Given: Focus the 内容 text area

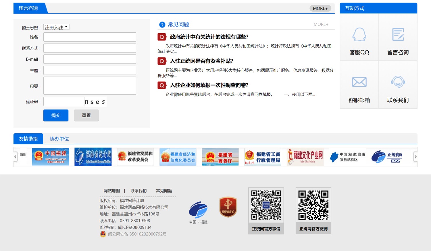Looking at the screenshot, I should point(90,86).
